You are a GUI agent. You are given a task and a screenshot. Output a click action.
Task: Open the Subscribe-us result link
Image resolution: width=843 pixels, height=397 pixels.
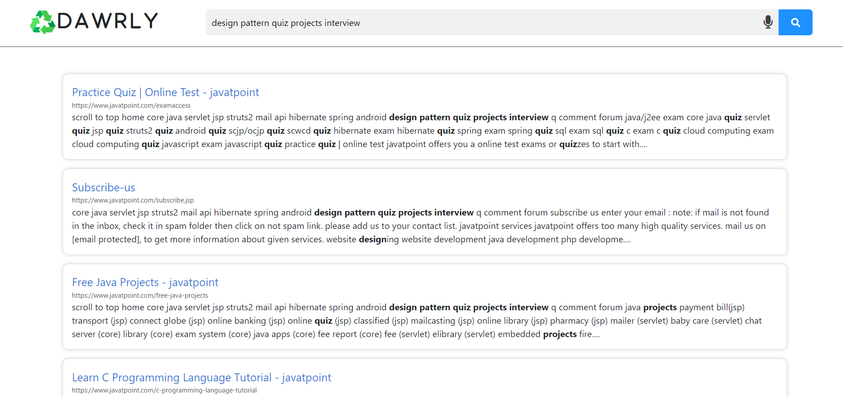pos(104,187)
